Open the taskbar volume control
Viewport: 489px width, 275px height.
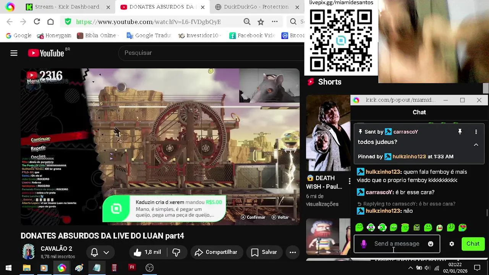coord(427,268)
